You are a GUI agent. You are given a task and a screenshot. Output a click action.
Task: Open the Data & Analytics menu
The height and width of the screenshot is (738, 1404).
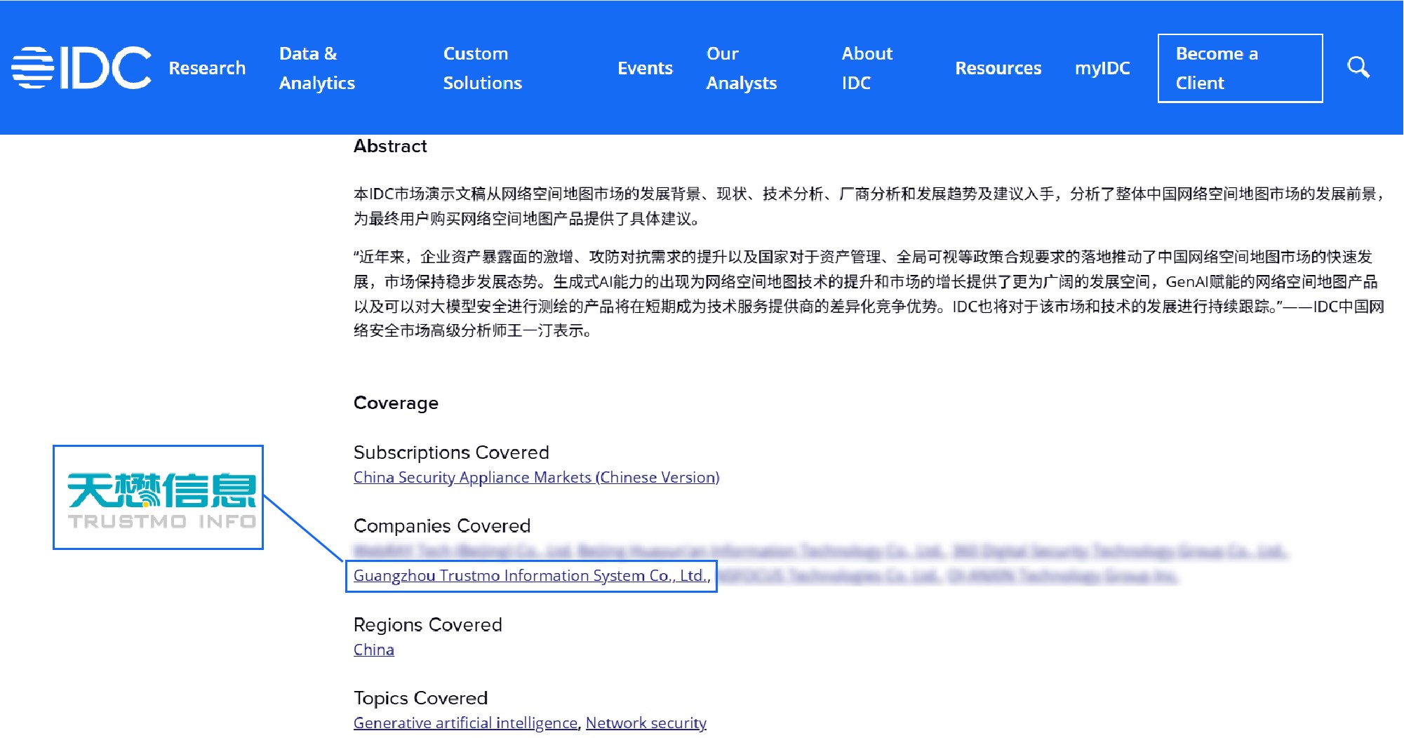pos(317,67)
